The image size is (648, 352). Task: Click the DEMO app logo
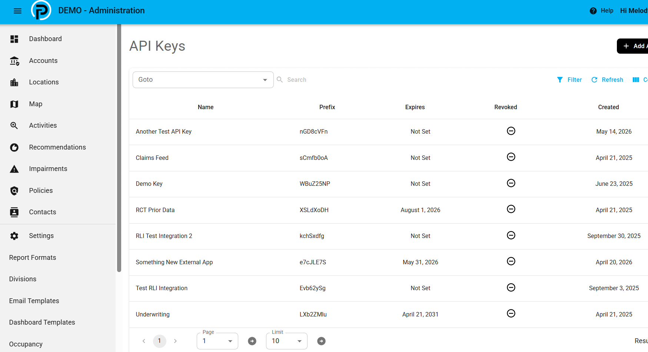pyautogui.click(x=41, y=10)
